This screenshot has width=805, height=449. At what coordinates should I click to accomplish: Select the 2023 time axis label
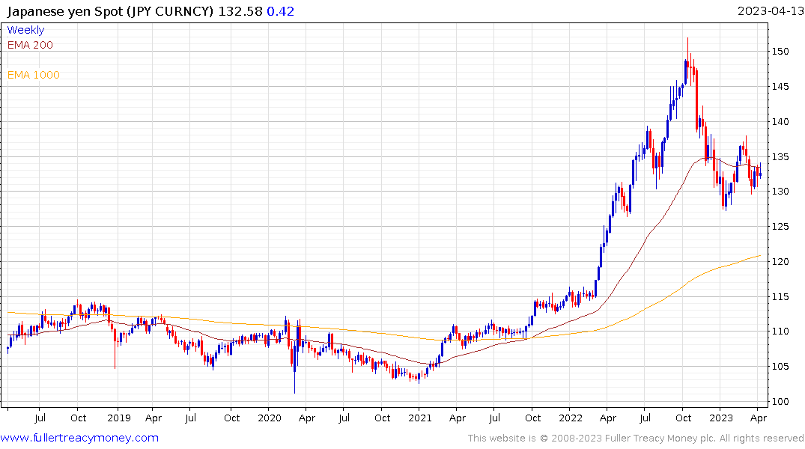721,418
